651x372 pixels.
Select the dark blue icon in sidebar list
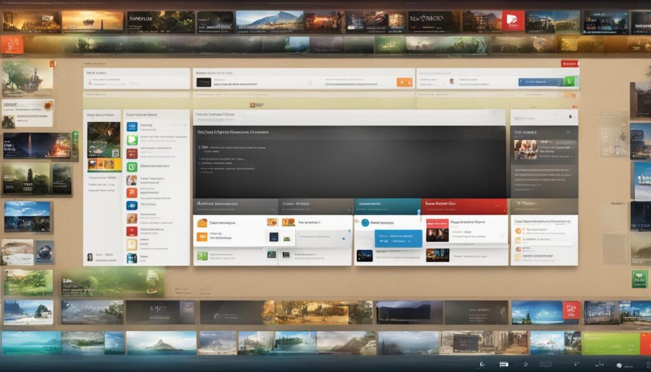point(132,205)
